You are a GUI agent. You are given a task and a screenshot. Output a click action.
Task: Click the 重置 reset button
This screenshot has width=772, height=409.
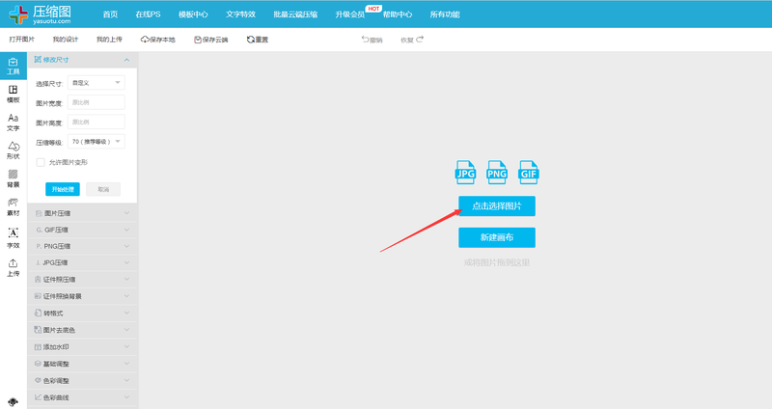258,40
